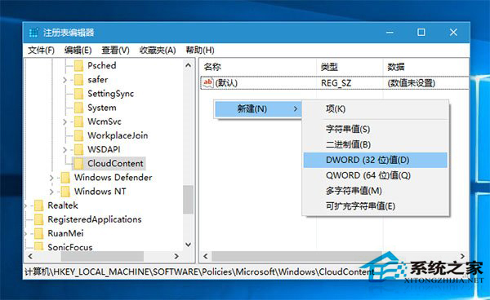Click the Windows NT folder icon
The width and height of the screenshot is (490, 300).
tap(65, 192)
